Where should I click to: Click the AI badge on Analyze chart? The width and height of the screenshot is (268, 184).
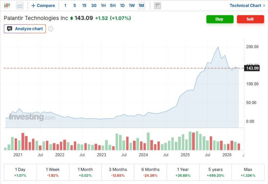click(x=10, y=29)
